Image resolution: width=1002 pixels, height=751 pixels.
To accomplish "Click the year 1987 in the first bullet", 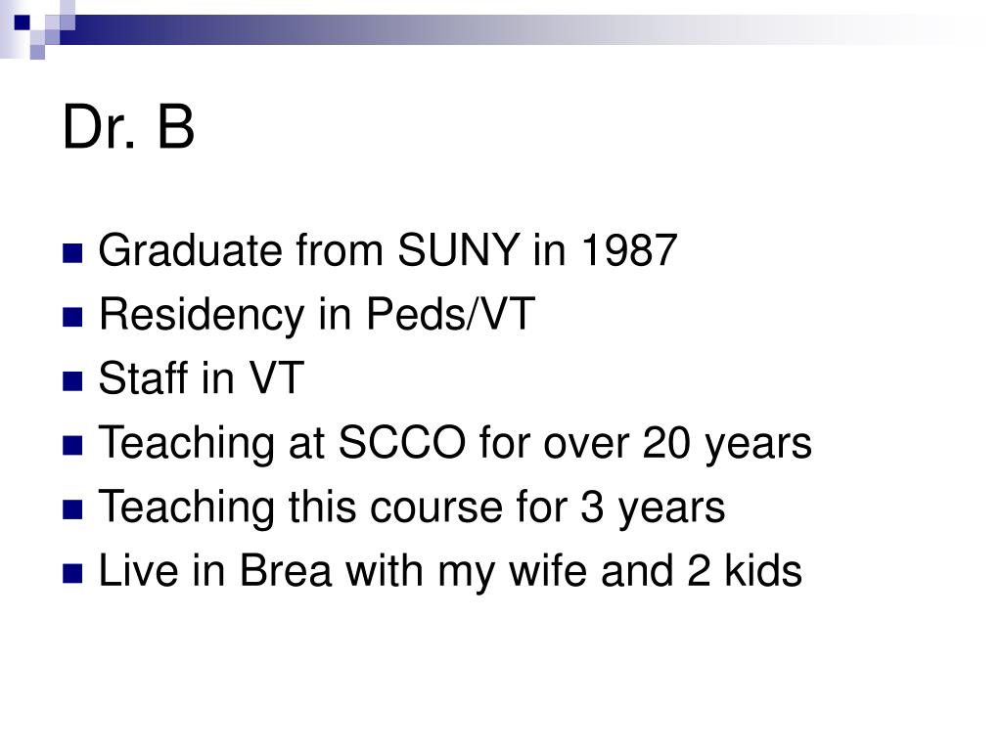I will (x=629, y=249).
